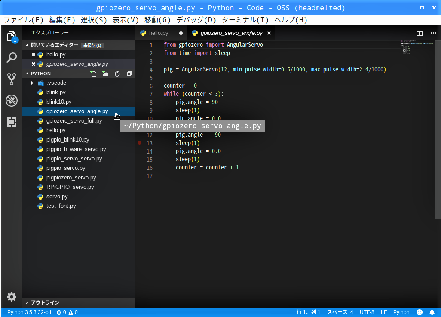Open the editor More Actions menu
This screenshot has width=441, height=317.
[433, 33]
